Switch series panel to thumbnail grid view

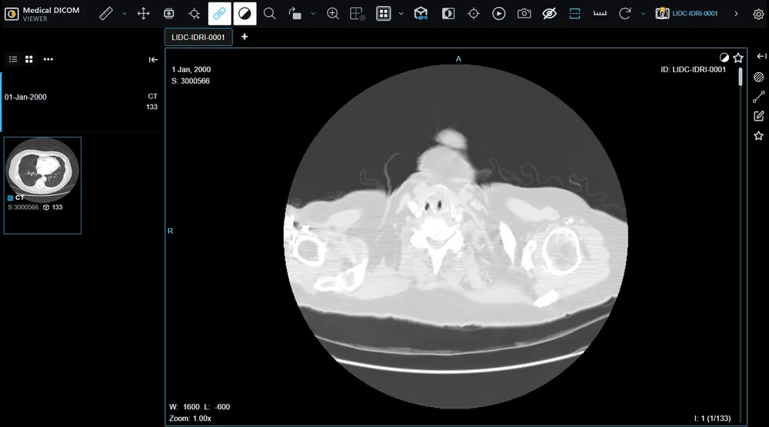pos(29,59)
